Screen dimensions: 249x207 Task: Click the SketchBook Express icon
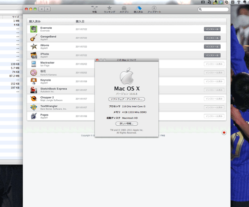34,90
